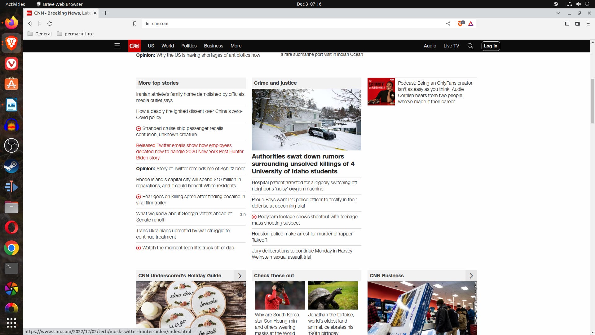595x335 pixels.
Task: Close the CNN Breaking News tab
Action: click(95, 13)
